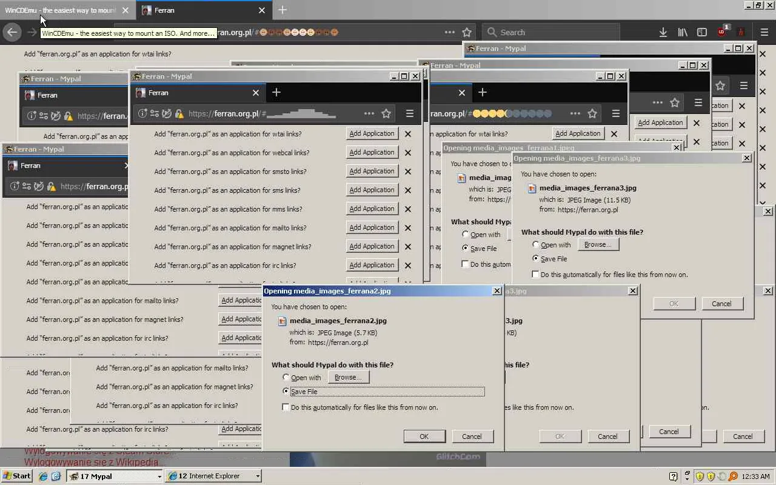The height and width of the screenshot is (485, 776).
Task: Bookmark the page with the star beside the Search box
Action: pos(467,32)
